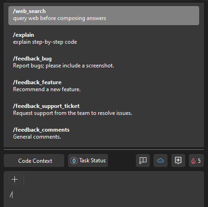Click the plus attachment button above input

click(x=15, y=180)
